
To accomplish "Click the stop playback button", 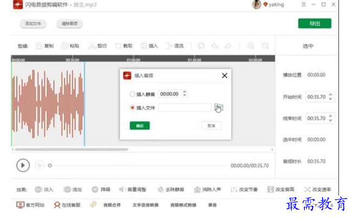I will click(40, 166).
